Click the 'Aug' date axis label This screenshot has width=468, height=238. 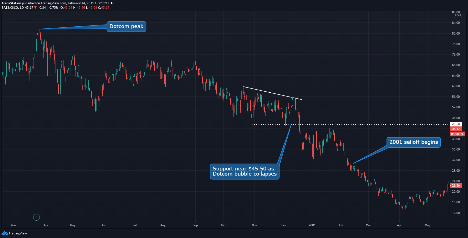point(163,225)
